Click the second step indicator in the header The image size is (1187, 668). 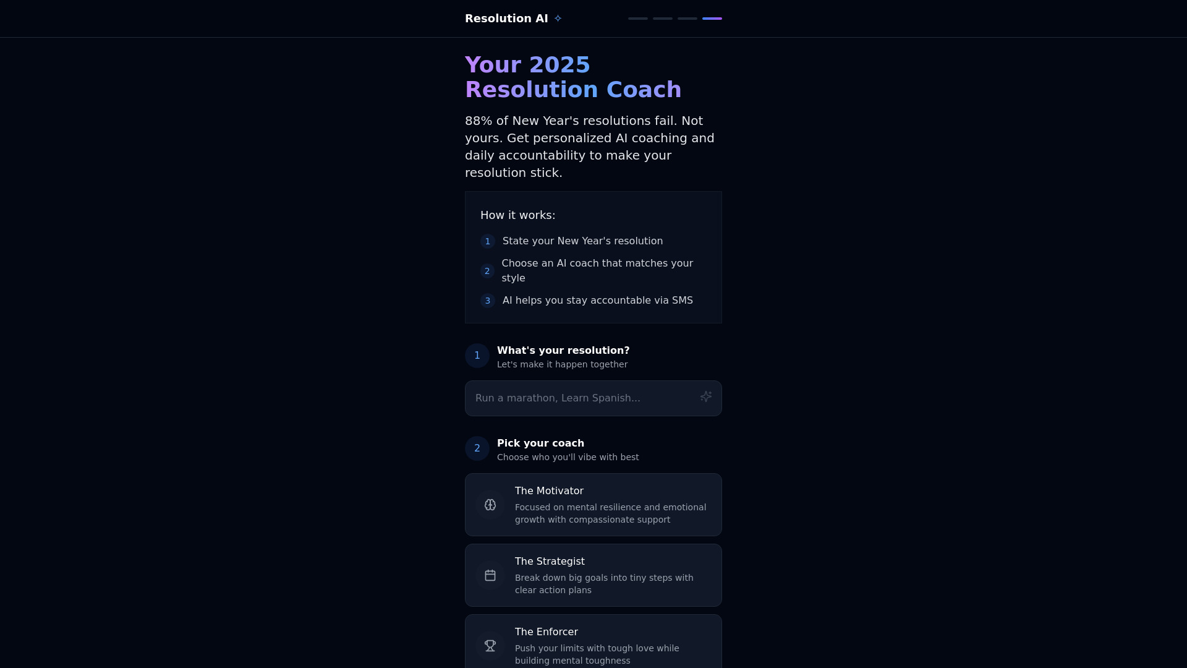(x=662, y=19)
